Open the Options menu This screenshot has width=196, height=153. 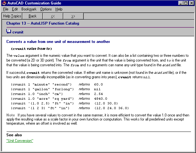[46, 9]
